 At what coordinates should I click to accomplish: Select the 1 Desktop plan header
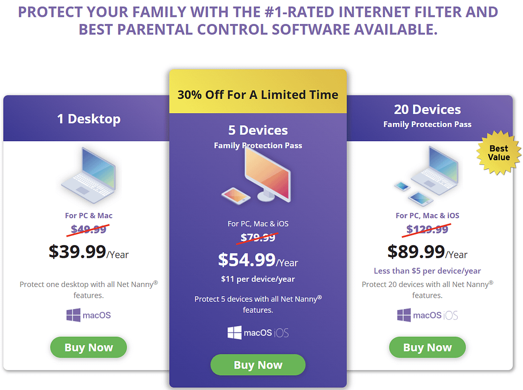pos(88,118)
